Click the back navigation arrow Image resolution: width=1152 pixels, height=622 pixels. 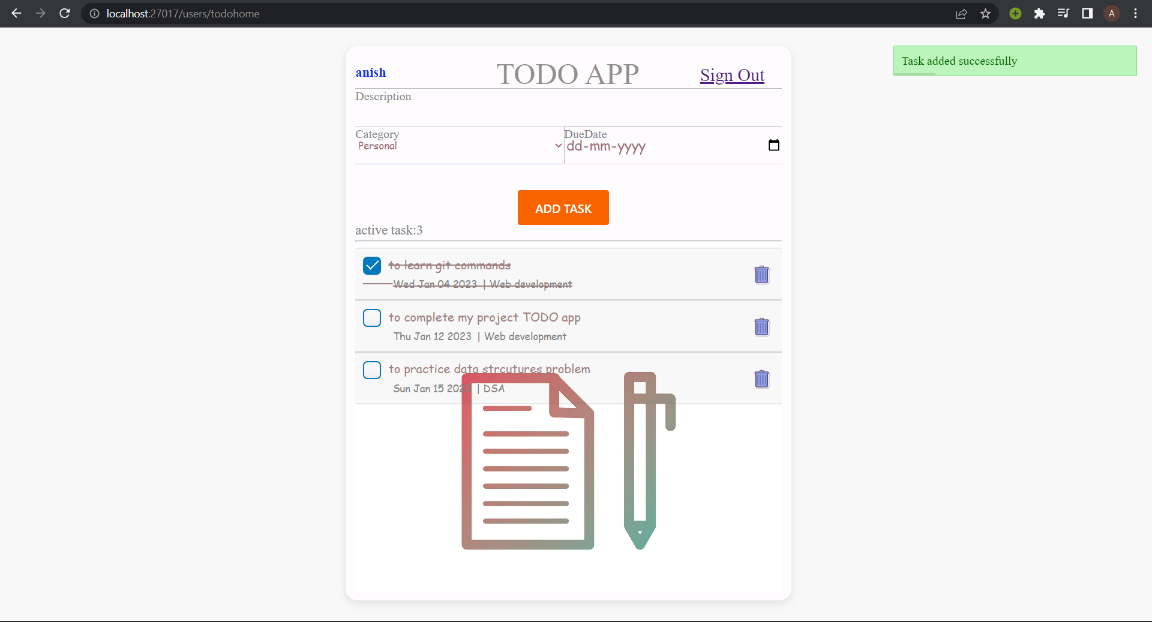point(16,13)
